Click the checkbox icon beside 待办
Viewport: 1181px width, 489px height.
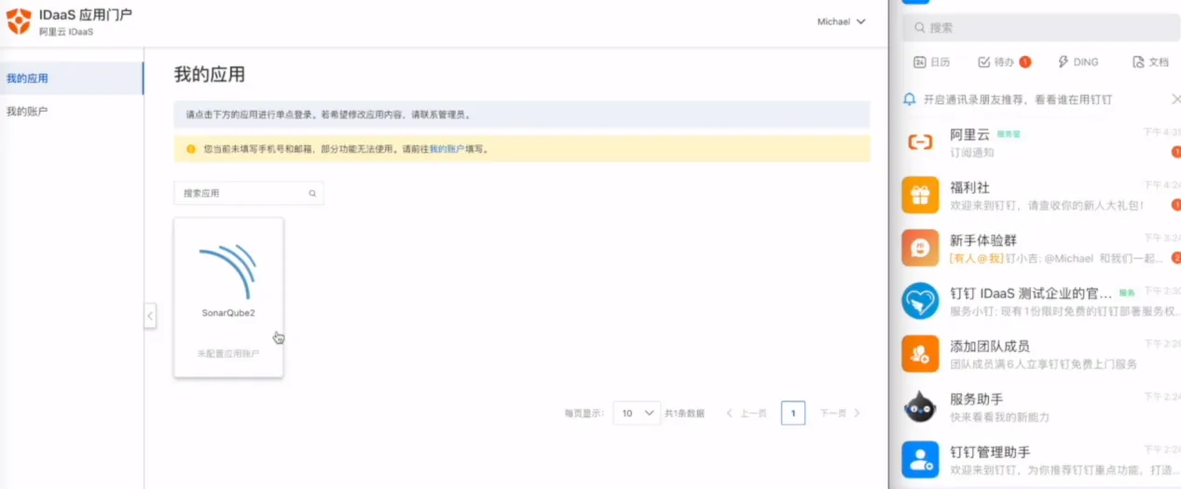(x=983, y=62)
